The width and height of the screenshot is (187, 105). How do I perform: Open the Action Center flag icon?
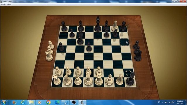coord(173,102)
